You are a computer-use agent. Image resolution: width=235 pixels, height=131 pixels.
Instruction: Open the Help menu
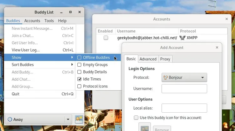[62, 21]
